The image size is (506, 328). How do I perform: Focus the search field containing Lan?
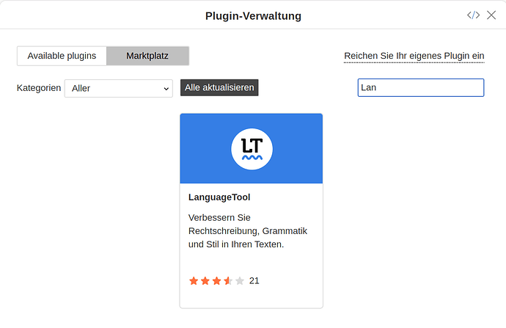421,87
